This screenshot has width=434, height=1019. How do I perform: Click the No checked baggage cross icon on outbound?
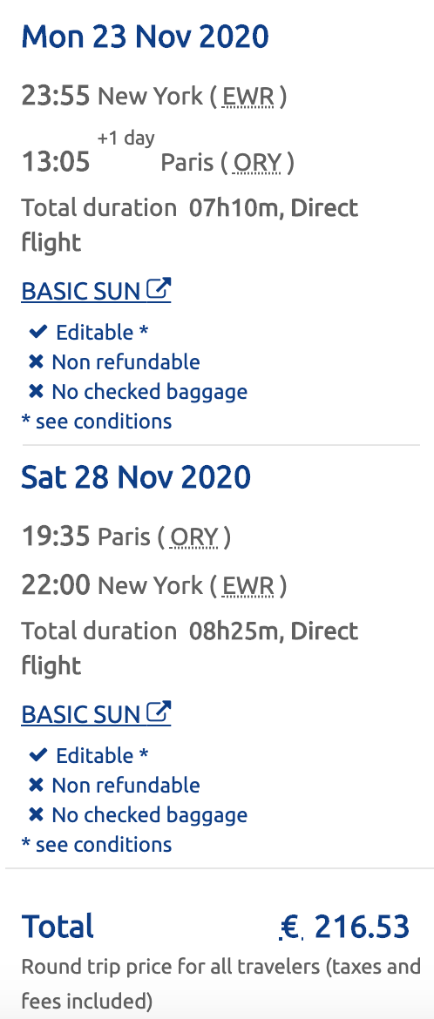[37, 392]
